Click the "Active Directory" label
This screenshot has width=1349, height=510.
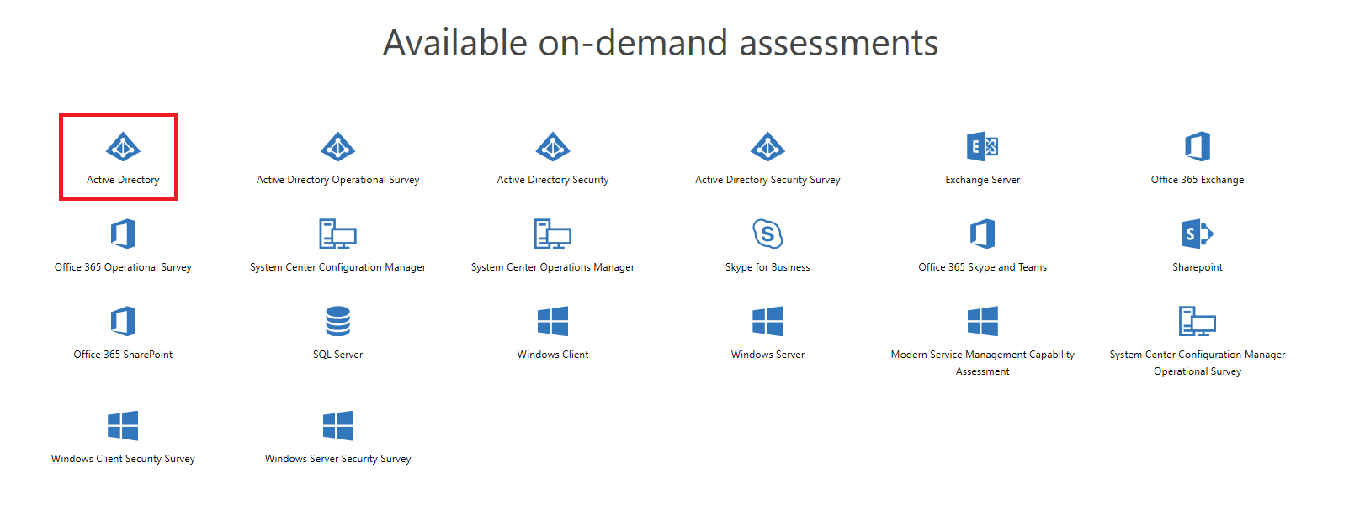[x=123, y=180]
